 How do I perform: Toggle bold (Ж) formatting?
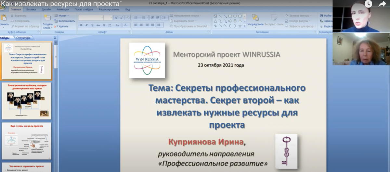[x=81, y=25]
